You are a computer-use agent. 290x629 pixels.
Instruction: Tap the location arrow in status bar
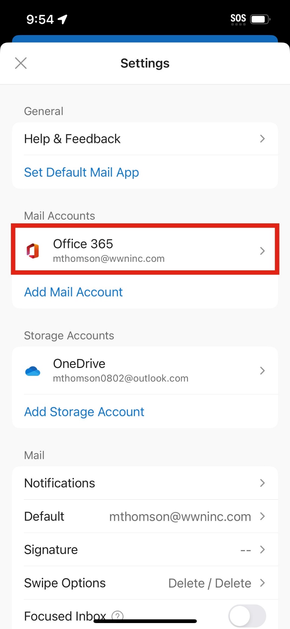coord(62,20)
